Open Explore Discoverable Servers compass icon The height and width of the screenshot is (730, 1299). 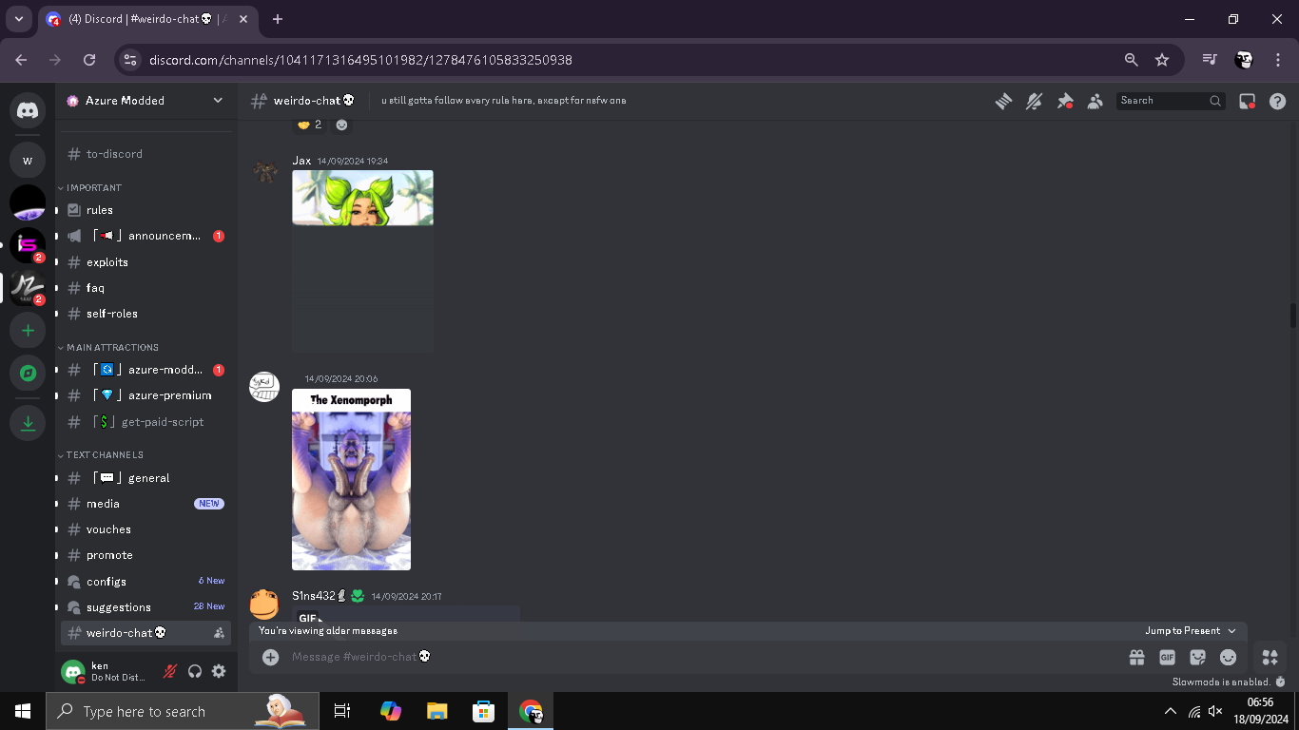[x=28, y=374]
